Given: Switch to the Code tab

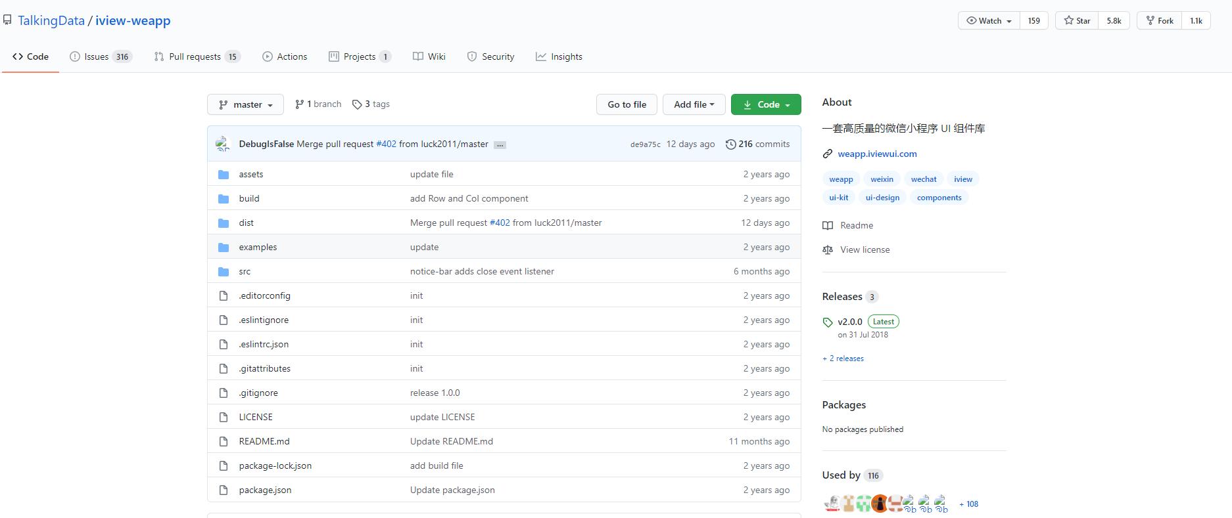Looking at the screenshot, I should [x=30, y=56].
